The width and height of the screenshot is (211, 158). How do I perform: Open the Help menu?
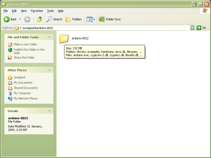(x=60, y=11)
